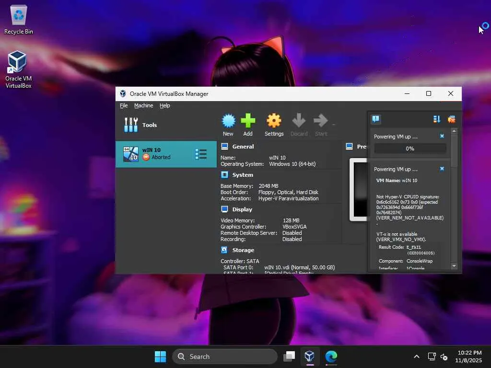This screenshot has height=368, width=491.
Task: Click the Discard toolbar arrow icon
Action: (299, 120)
